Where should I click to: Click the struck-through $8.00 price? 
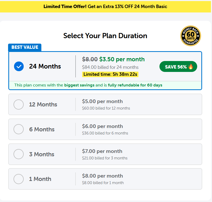coord(90,59)
